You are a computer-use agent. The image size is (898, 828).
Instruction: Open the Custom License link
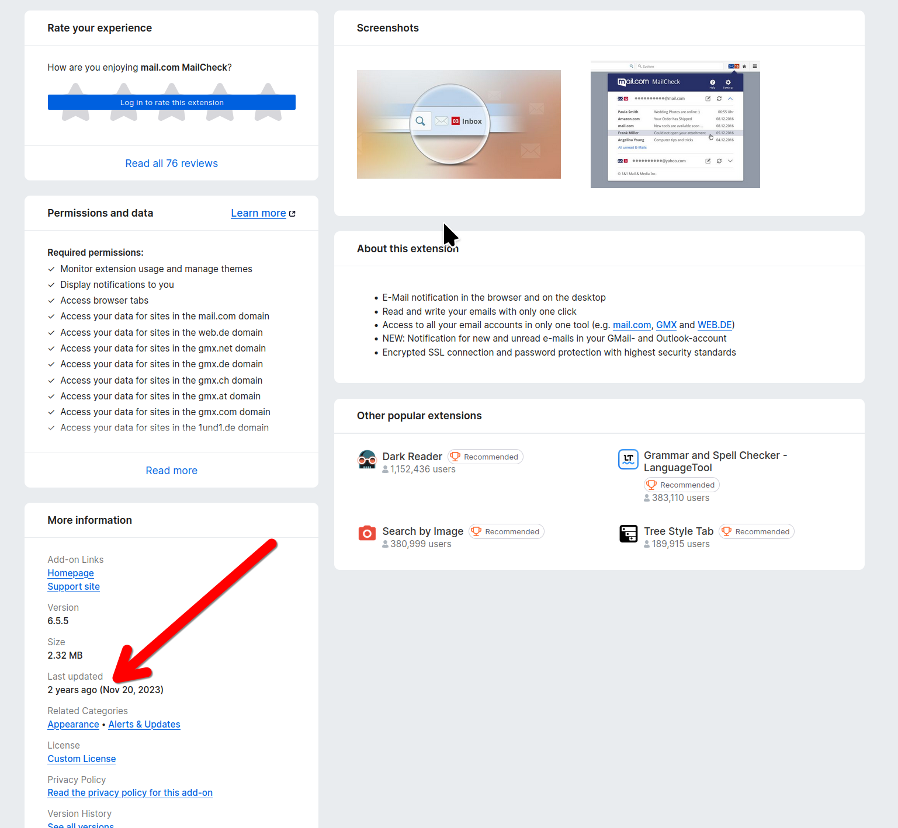82,759
